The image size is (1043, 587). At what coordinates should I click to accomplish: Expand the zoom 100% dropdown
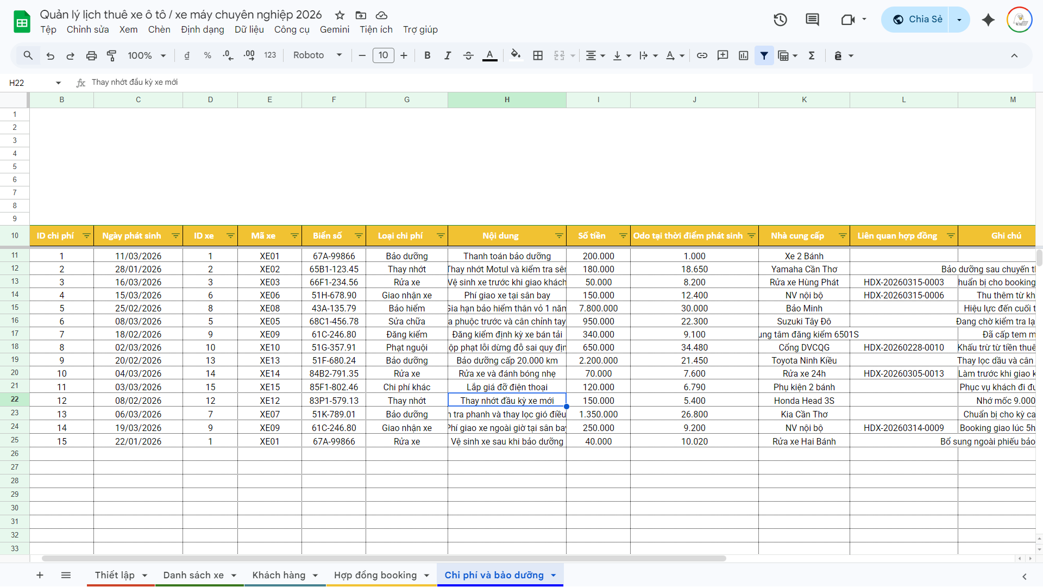tap(145, 55)
